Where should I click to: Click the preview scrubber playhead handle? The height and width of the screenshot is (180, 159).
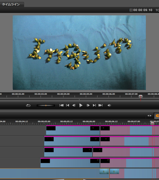point(141,96)
